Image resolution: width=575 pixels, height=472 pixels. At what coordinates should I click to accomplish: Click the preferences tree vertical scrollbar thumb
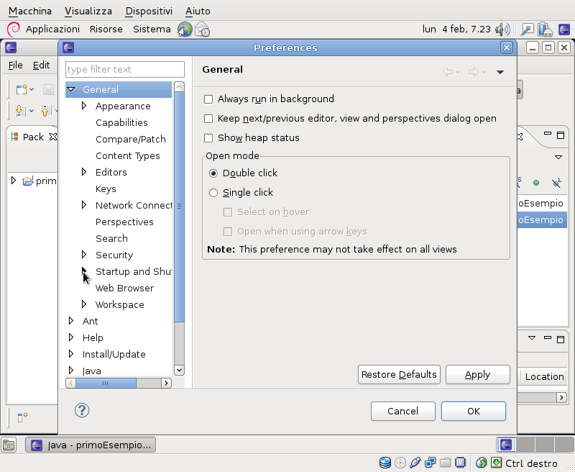pyautogui.click(x=179, y=207)
